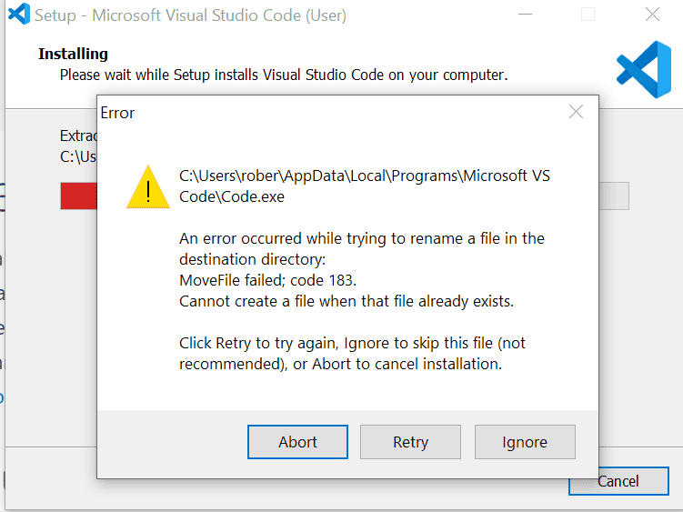The image size is (683, 512).
Task: Click the large blue Visual Studio Code logo
Action: 643,69
